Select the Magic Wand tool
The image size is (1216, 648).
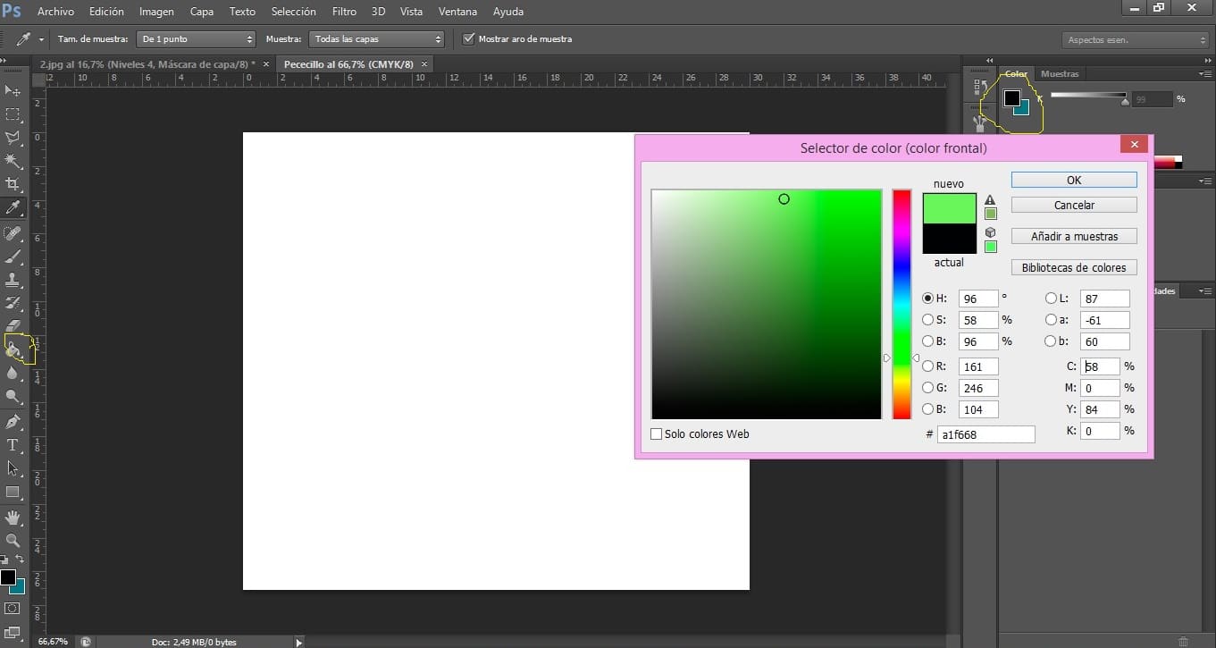pyautogui.click(x=13, y=161)
